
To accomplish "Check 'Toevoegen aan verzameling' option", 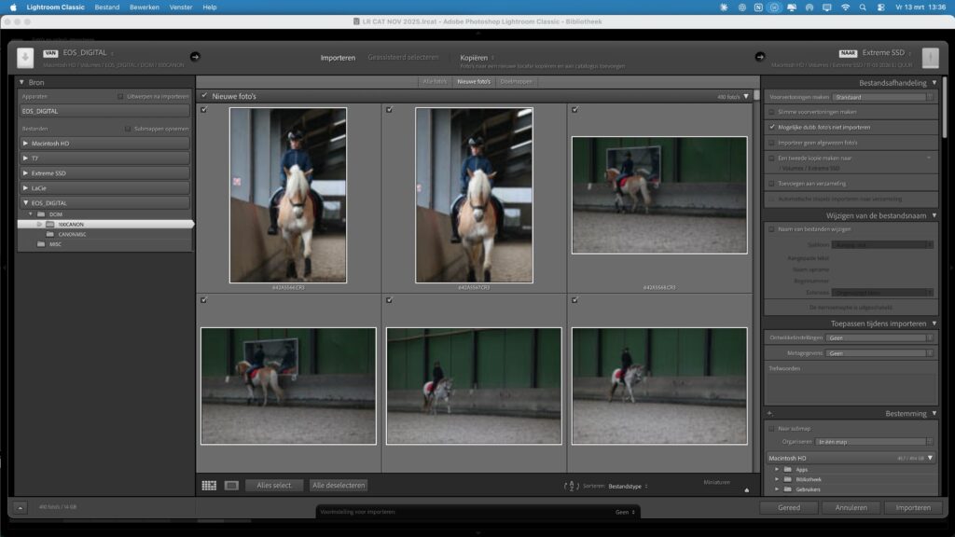I will tap(771, 184).
